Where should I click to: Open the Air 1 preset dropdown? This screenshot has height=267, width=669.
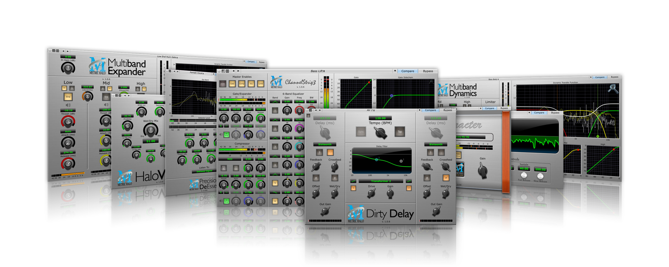(x=371, y=110)
